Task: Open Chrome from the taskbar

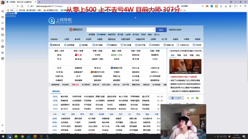Action: [x=22, y=137]
